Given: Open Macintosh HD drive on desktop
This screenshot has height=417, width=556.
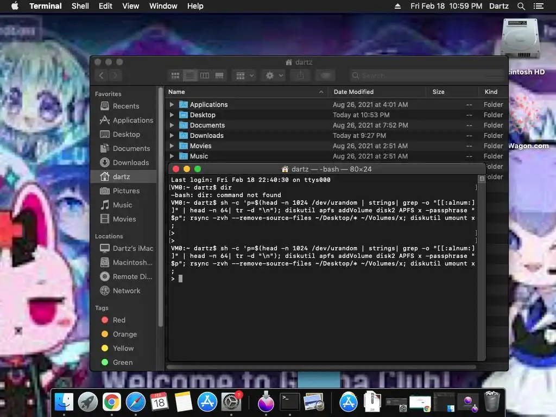Looking at the screenshot, I should [520, 39].
